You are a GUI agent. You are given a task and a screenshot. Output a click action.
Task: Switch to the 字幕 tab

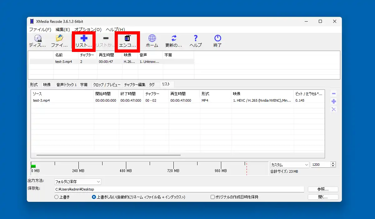(84, 84)
